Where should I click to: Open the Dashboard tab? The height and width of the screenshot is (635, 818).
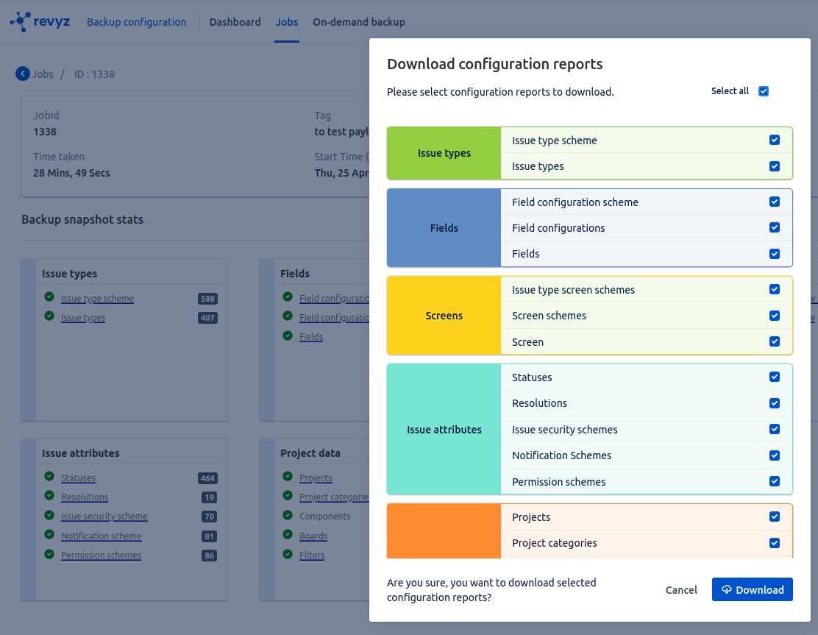click(x=235, y=22)
